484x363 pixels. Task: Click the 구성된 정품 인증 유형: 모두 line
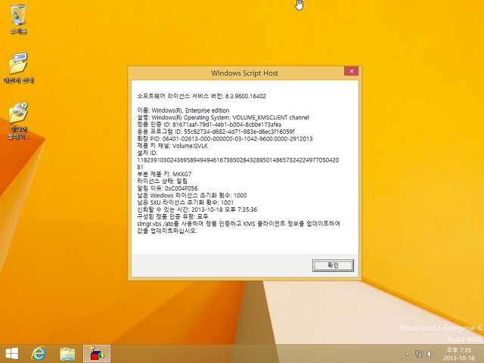pyautogui.click(x=172, y=217)
